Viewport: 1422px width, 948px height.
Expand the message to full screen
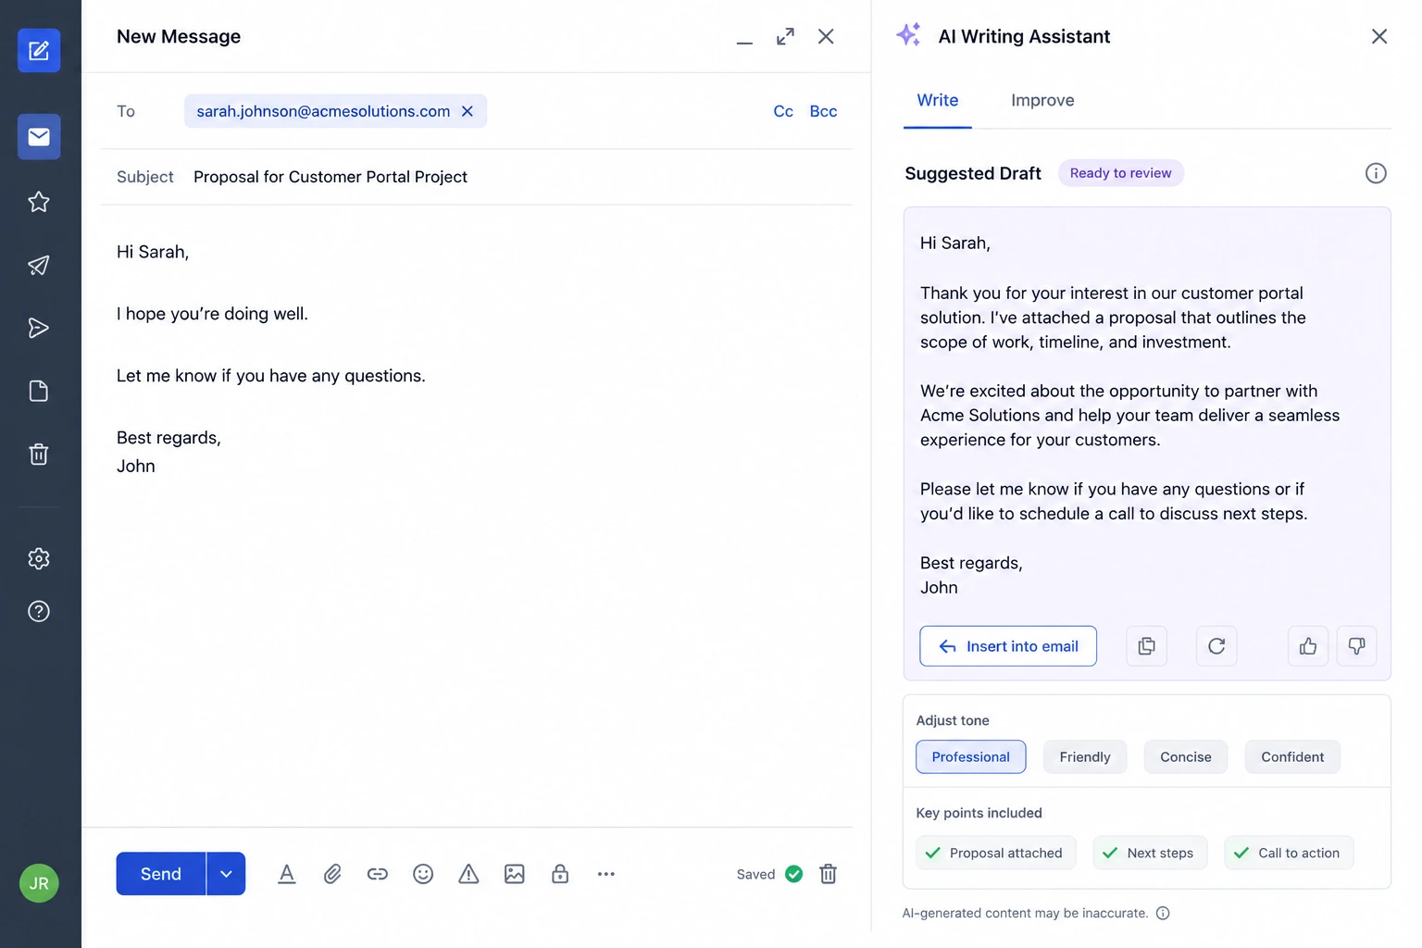(785, 36)
